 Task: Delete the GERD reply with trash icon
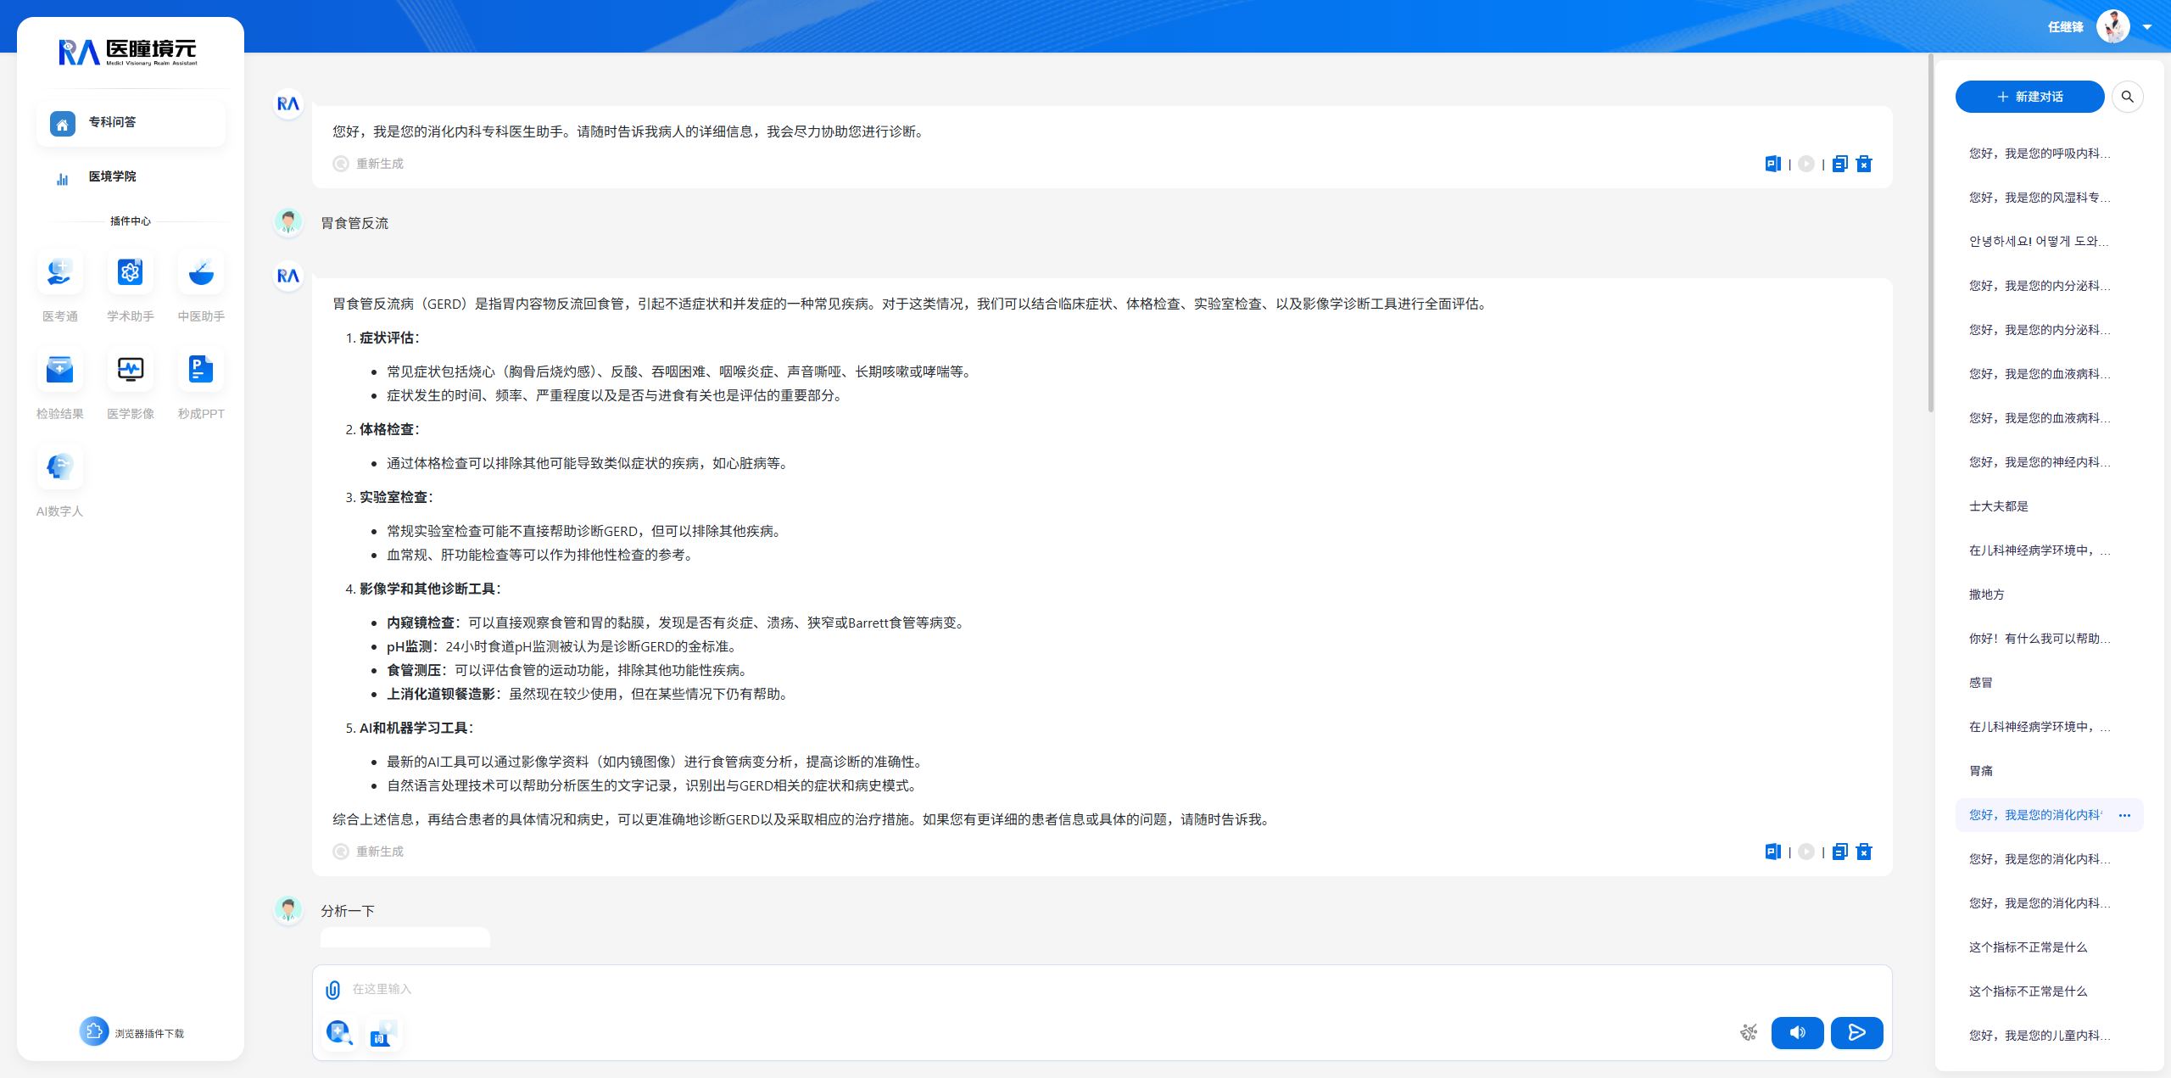[1864, 852]
